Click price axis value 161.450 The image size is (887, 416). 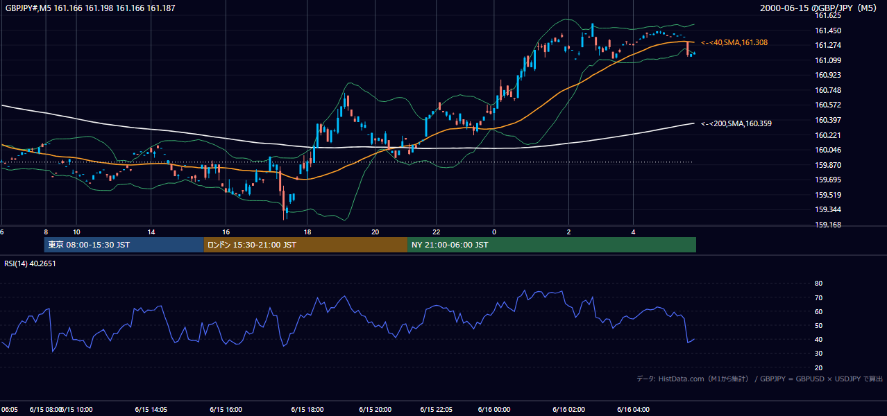(828, 31)
